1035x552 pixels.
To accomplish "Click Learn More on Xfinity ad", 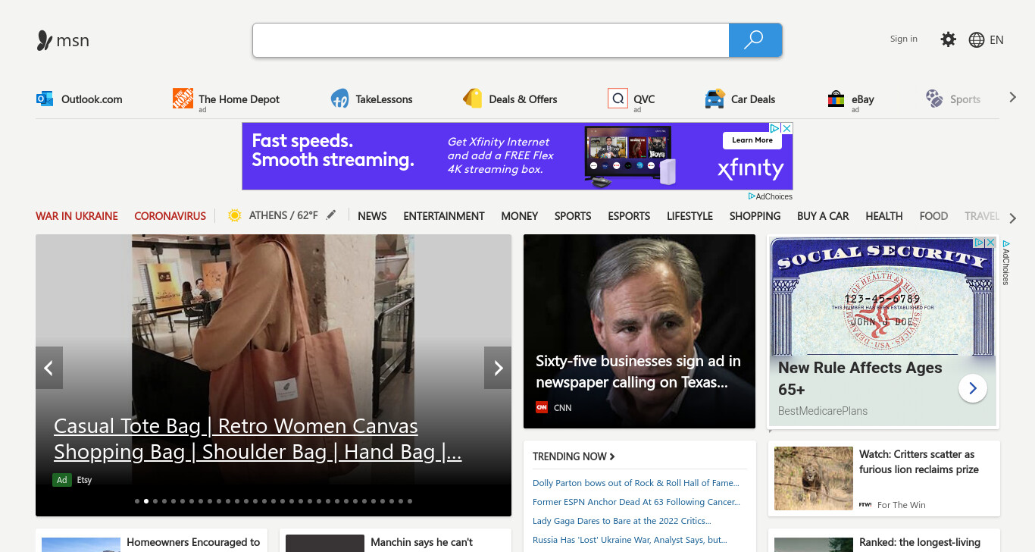I will (752, 140).
